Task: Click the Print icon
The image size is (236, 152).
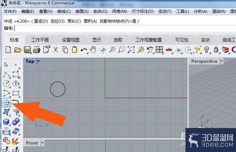Action: 36,50
